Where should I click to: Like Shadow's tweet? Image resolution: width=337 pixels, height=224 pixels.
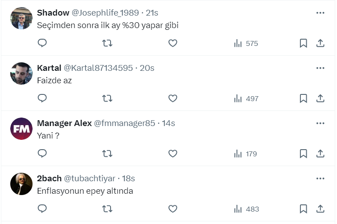point(173,43)
